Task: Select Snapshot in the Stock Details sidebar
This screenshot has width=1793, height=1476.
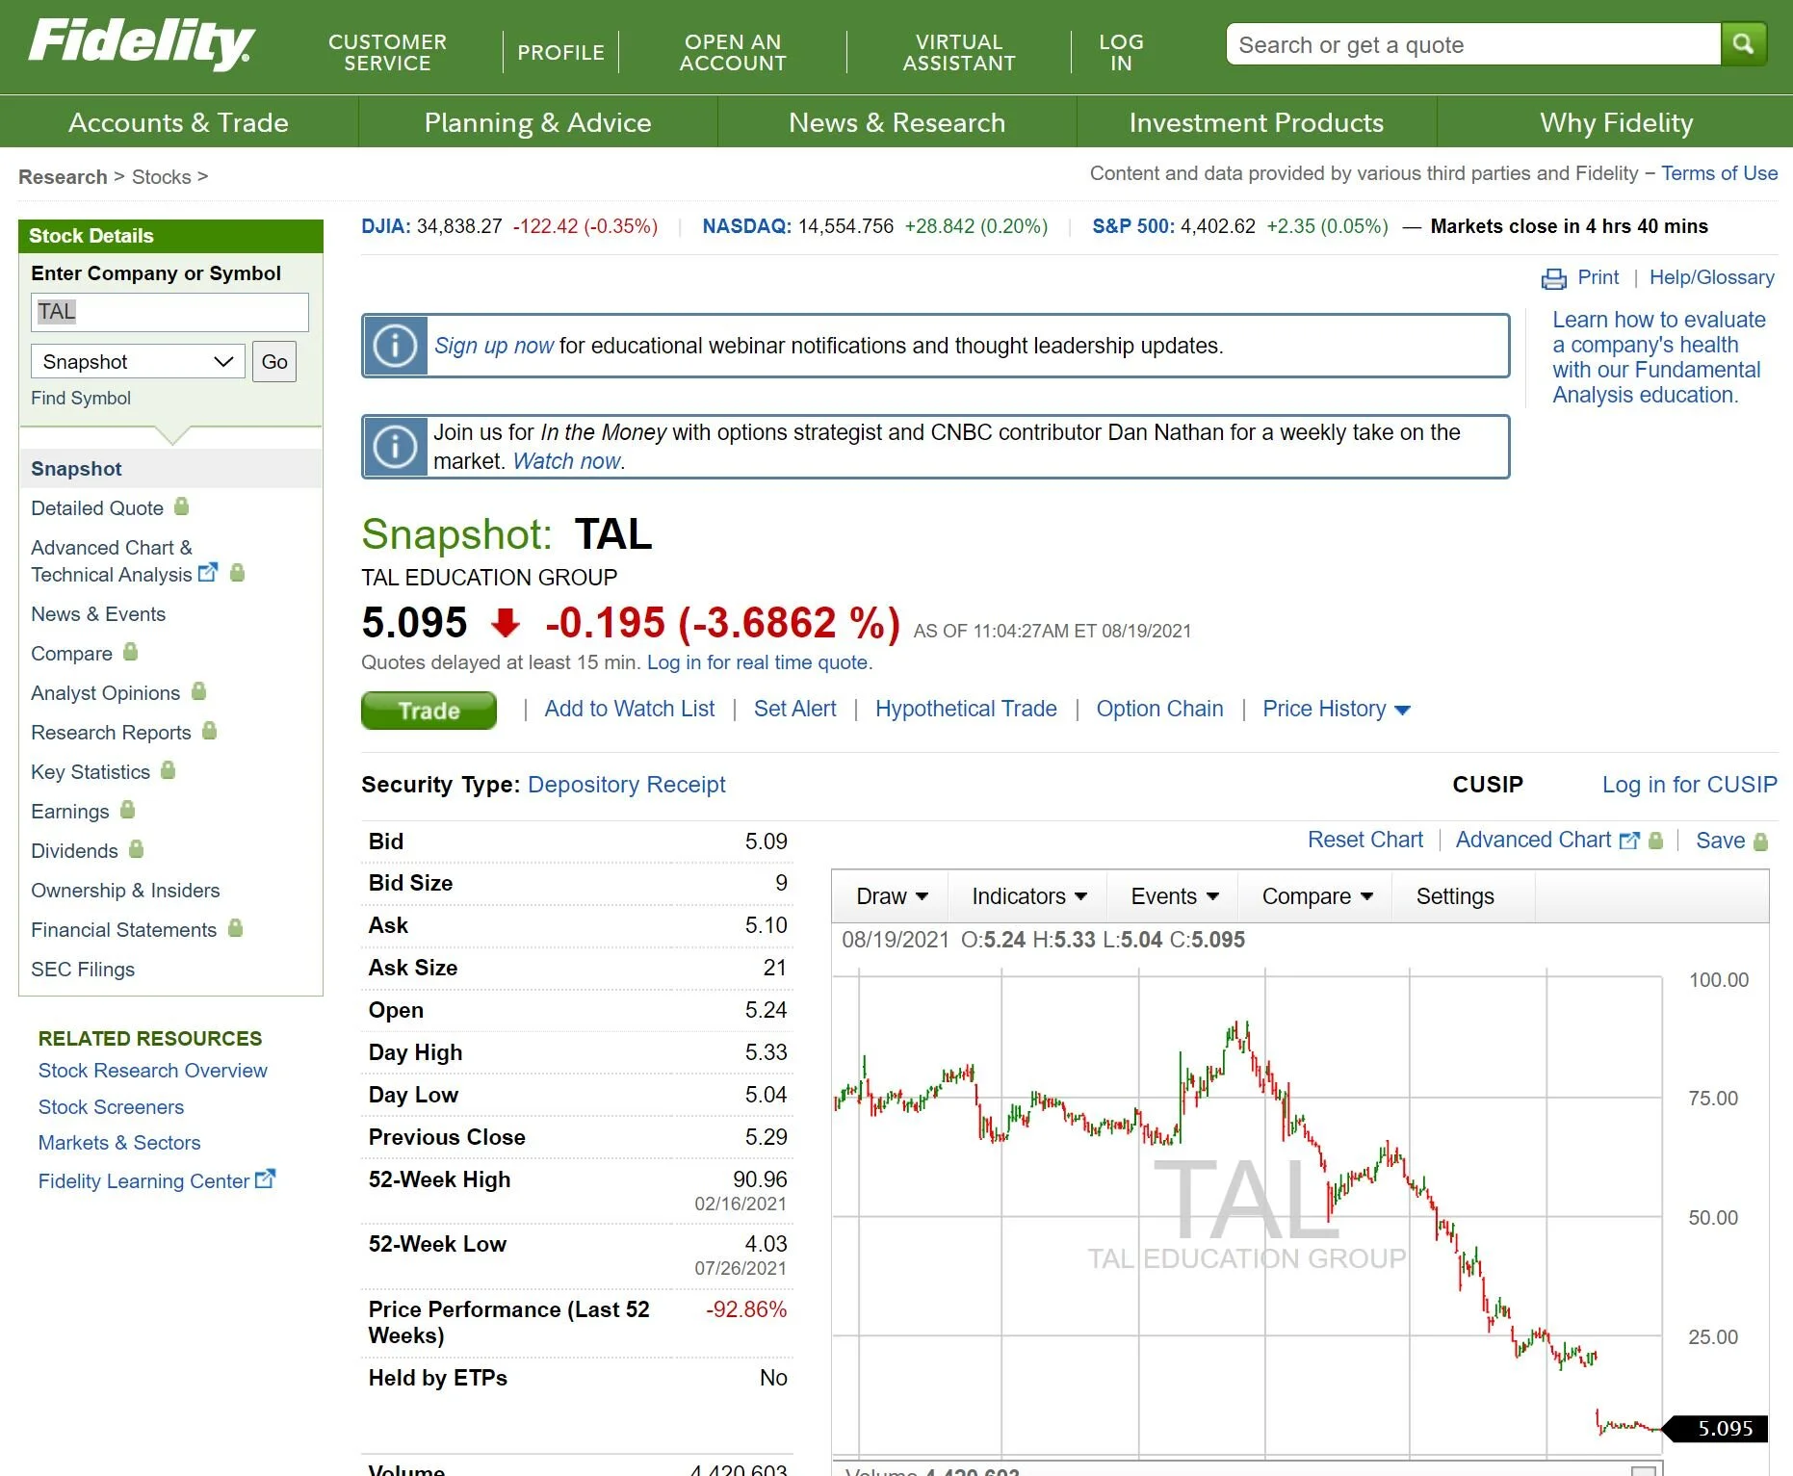Action: [77, 469]
